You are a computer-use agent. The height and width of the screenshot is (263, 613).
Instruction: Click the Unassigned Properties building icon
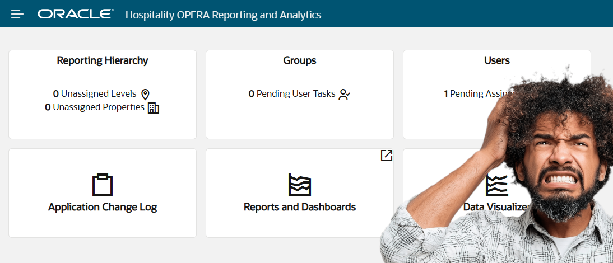pos(154,108)
